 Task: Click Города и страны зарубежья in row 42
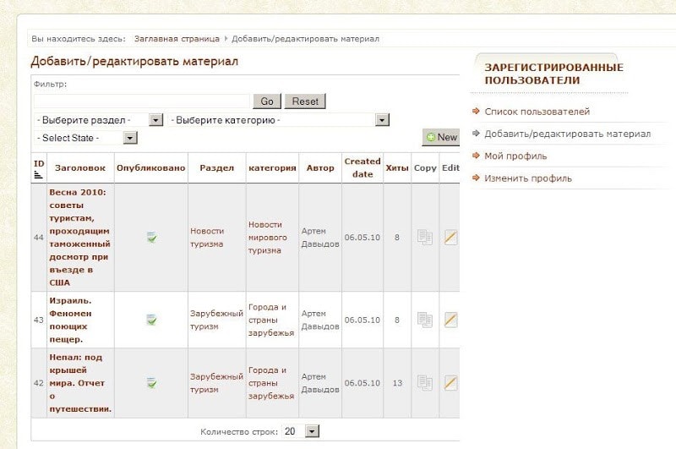271,382
